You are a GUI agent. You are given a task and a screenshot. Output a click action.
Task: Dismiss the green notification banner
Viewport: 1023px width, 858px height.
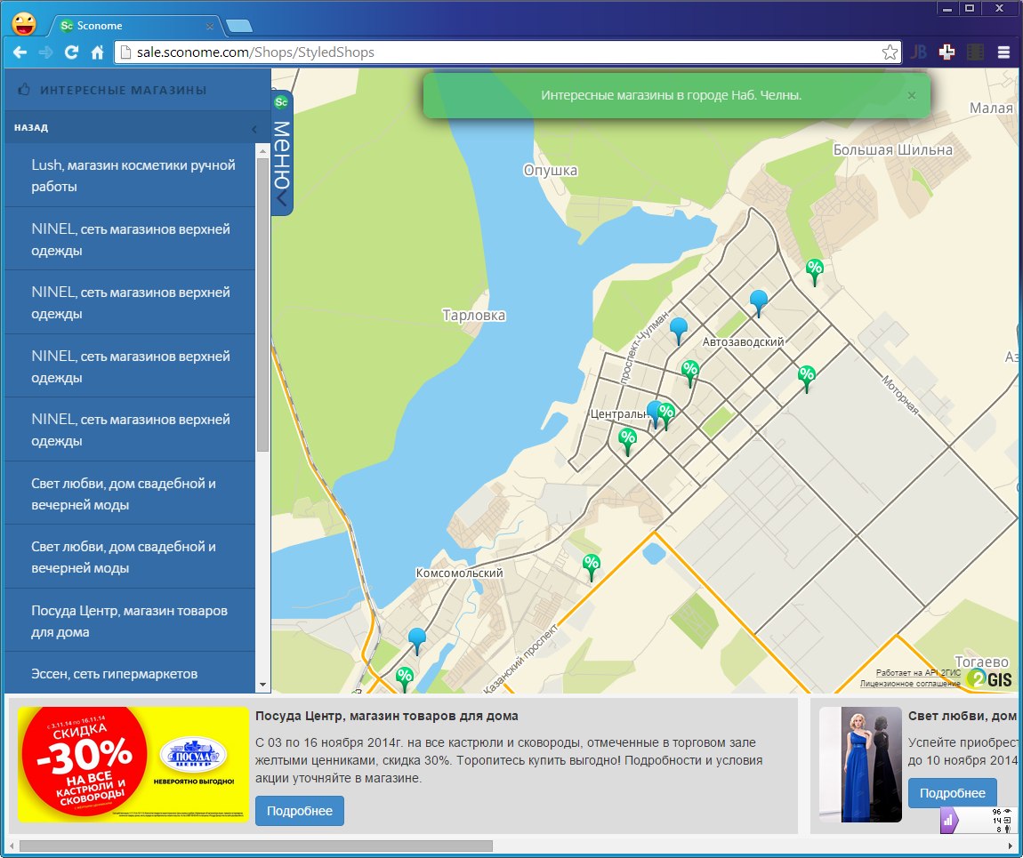[912, 95]
